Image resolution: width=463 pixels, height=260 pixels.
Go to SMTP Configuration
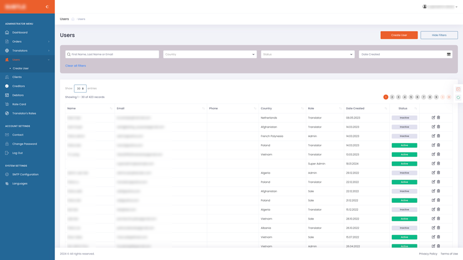click(25, 175)
